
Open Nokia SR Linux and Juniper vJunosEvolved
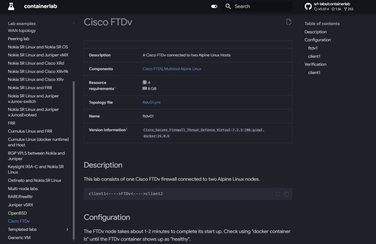coord(33,112)
